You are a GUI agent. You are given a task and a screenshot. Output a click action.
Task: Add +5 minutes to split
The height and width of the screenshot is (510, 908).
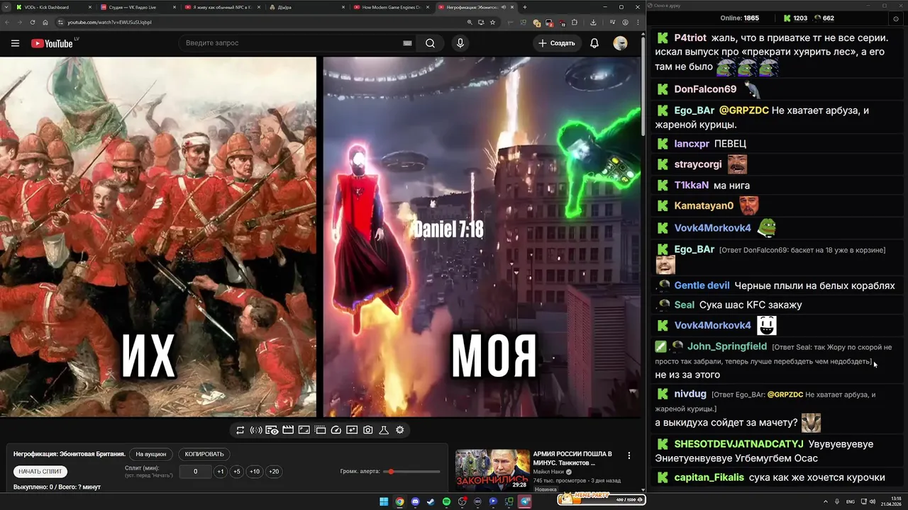pyautogui.click(x=237, y=472)
